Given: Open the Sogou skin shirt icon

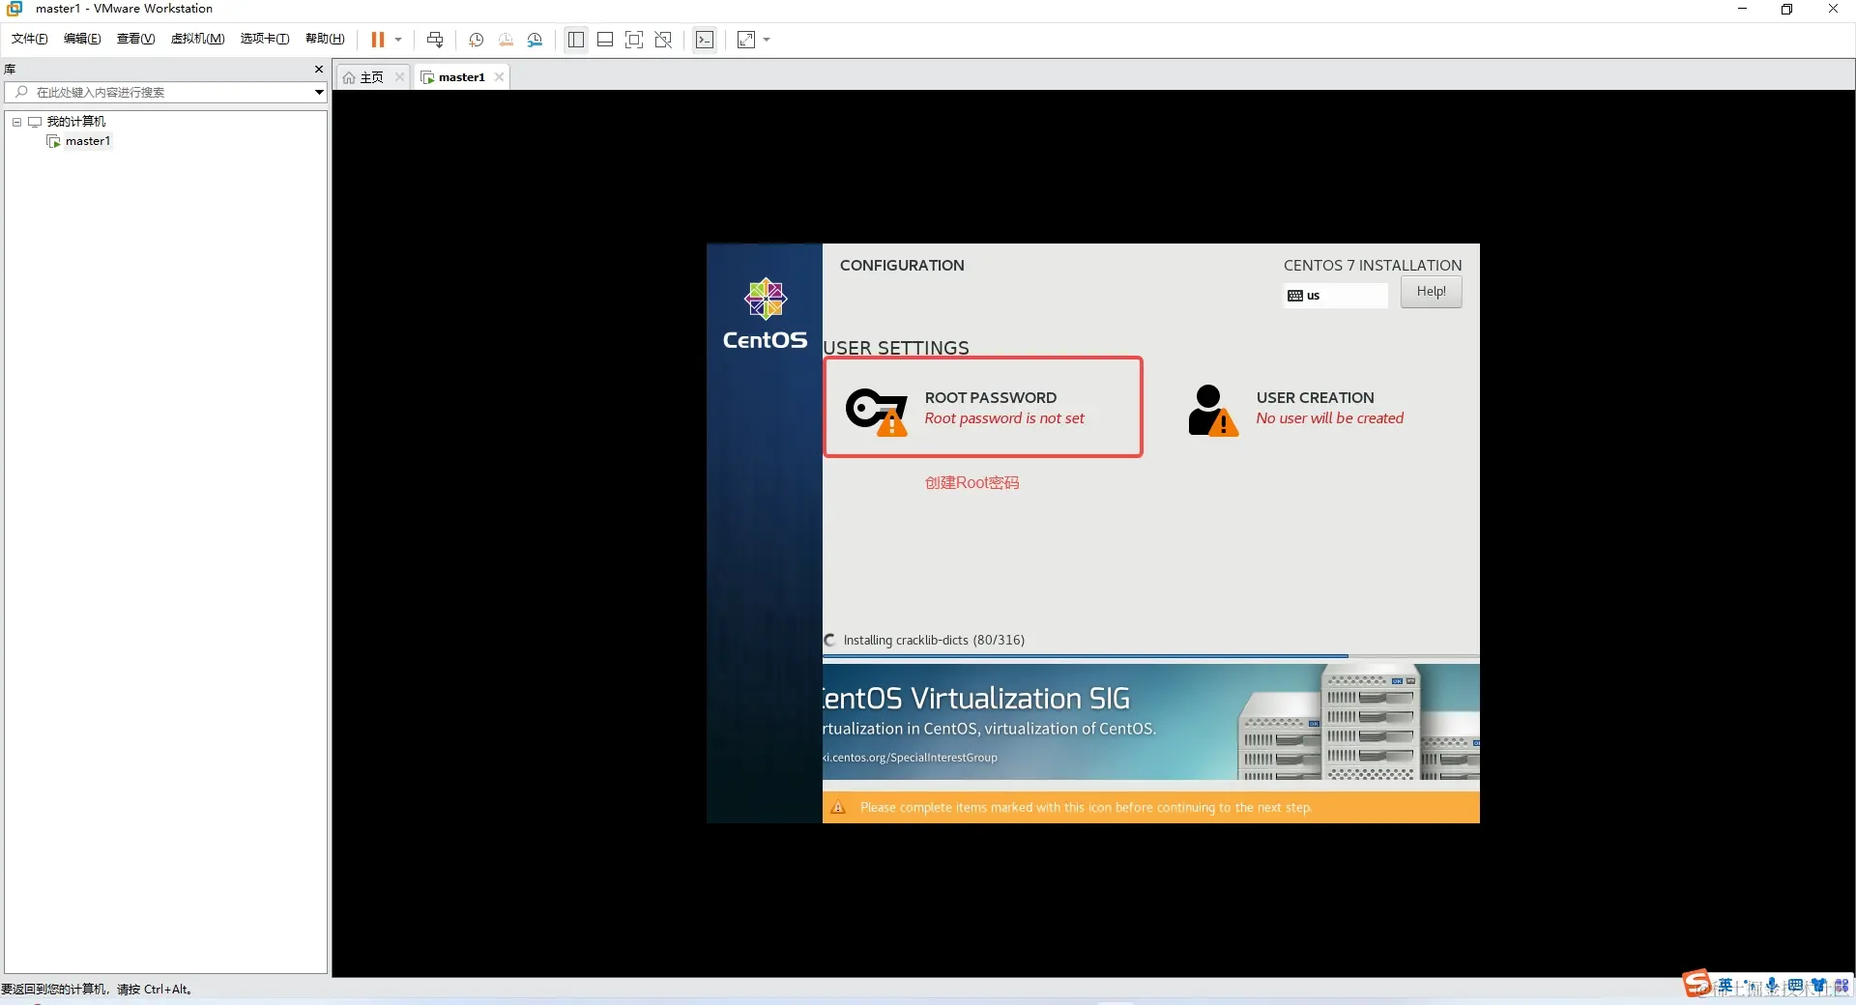Looking at the screenshot, I should point(1818,986).
